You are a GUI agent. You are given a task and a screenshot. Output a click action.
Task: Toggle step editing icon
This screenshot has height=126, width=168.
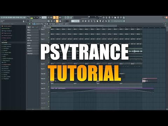click(54, 21)
